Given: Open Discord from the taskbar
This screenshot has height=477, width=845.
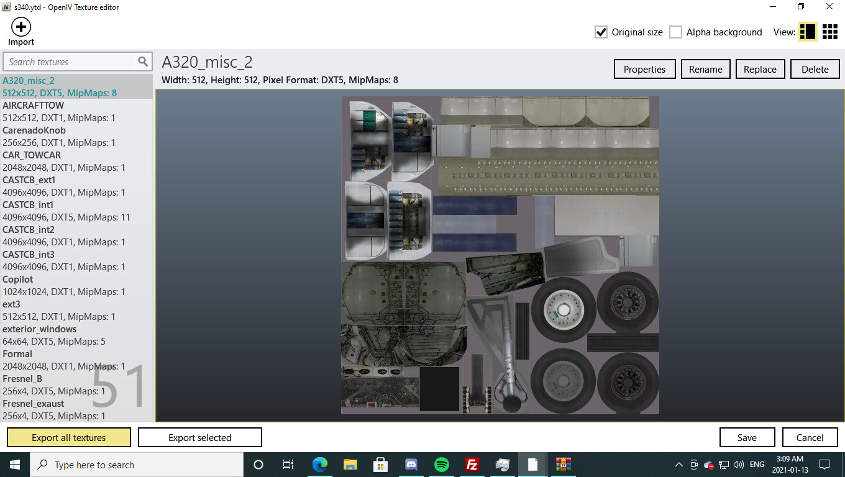Looking at the screenshot, I should tap(411, 465).
